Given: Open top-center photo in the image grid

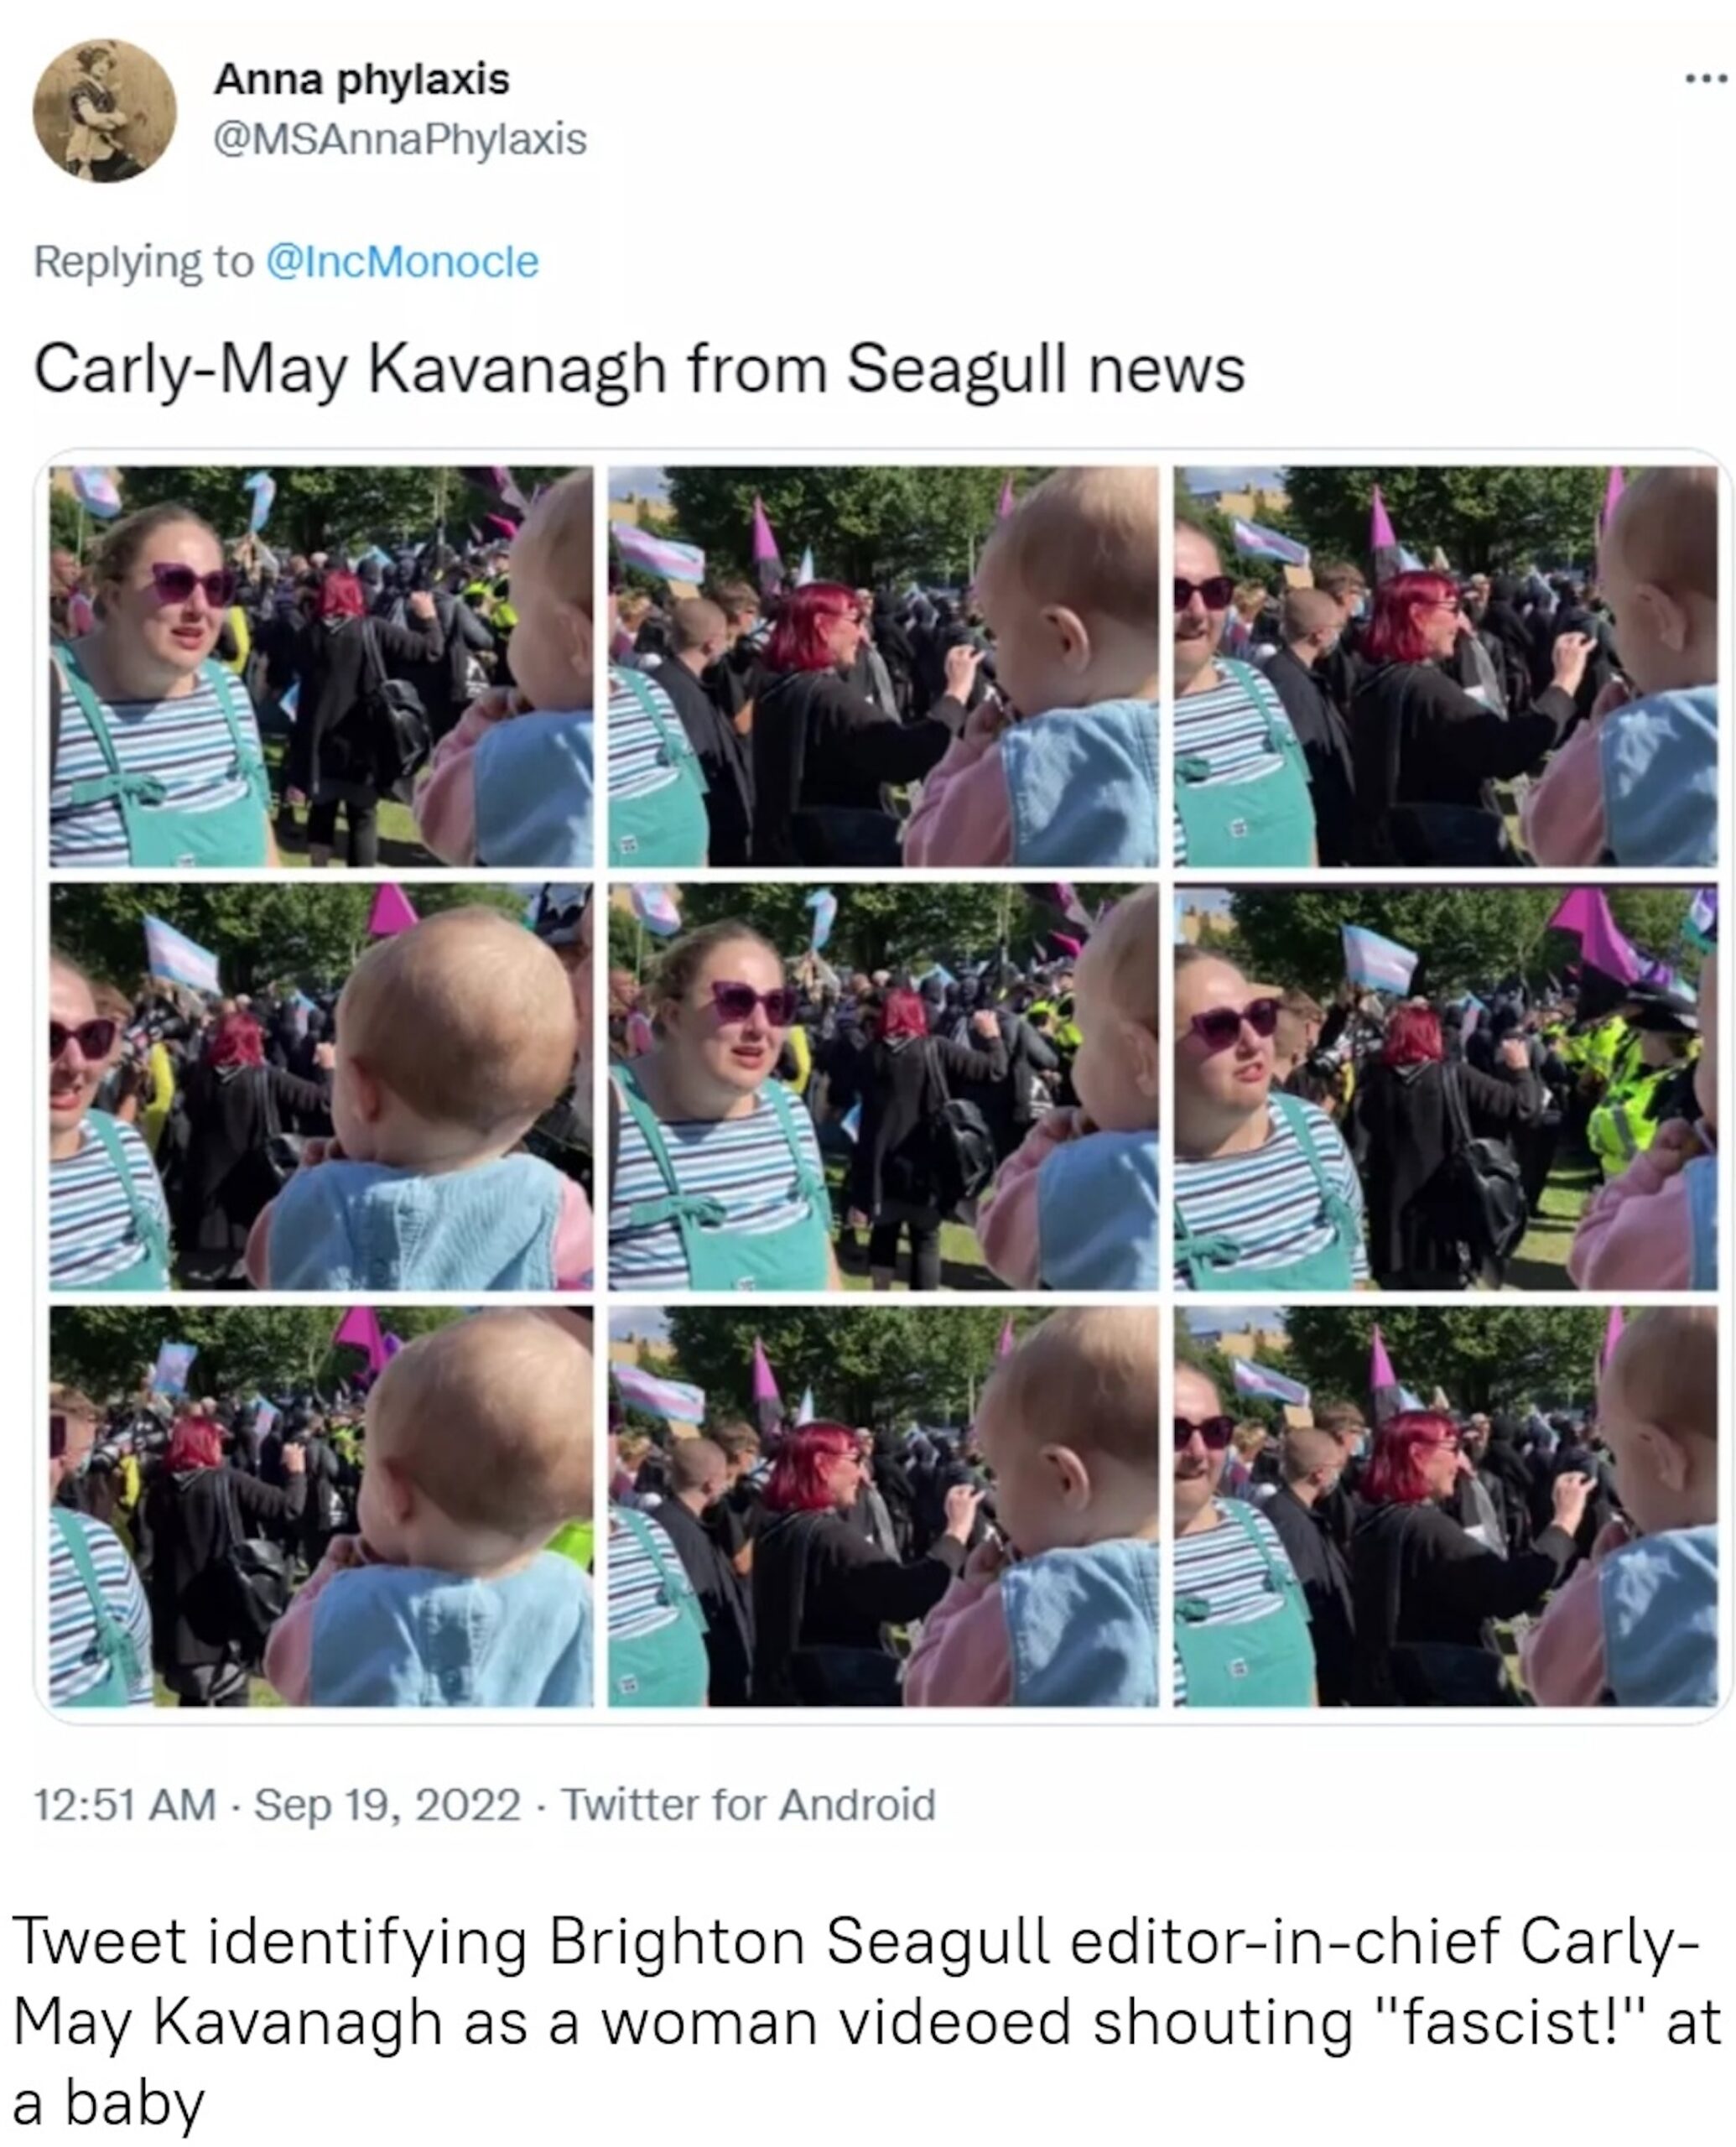Looking at the screenshot, I should click(883, 666).
